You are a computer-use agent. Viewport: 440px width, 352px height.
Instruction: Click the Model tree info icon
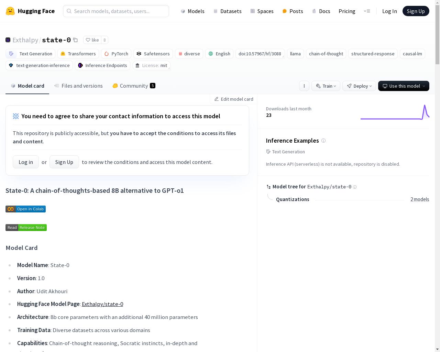355,187
